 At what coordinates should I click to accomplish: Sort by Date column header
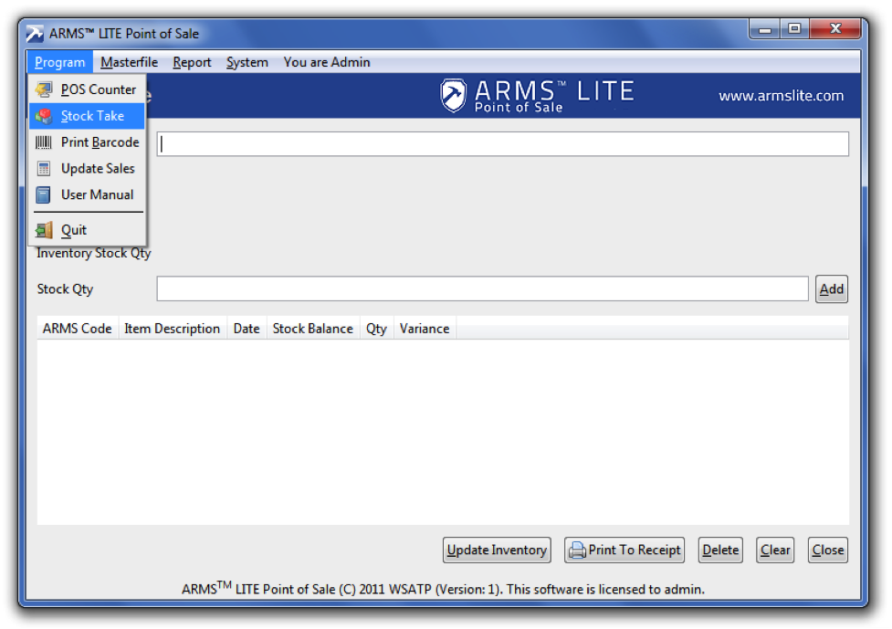pos(247,329)
